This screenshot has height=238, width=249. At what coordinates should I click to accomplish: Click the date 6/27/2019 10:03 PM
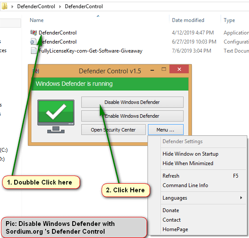(x=194, y=42)
